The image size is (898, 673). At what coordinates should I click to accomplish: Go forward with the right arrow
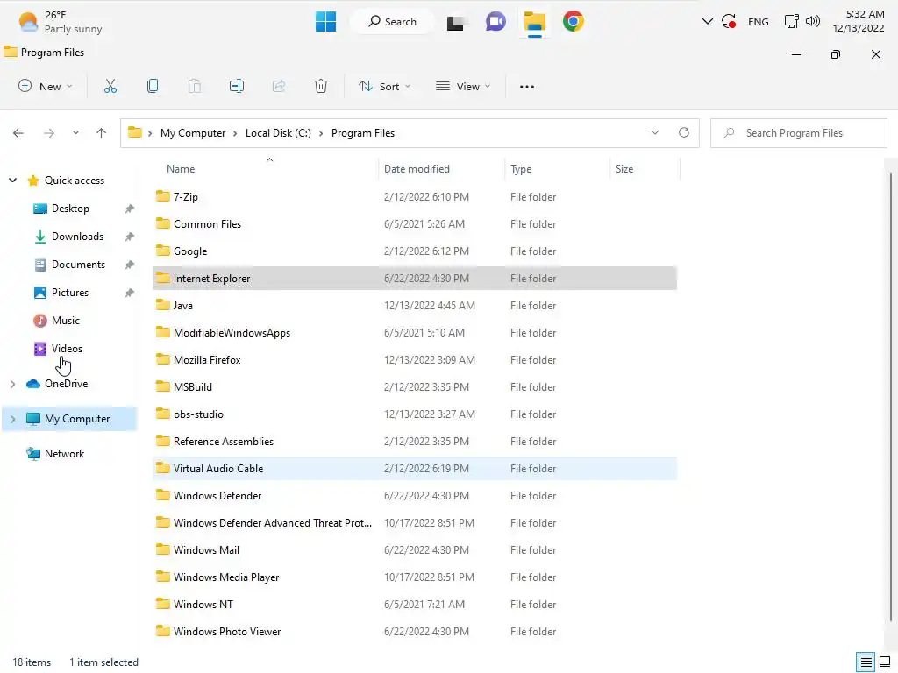click(49, 133)
